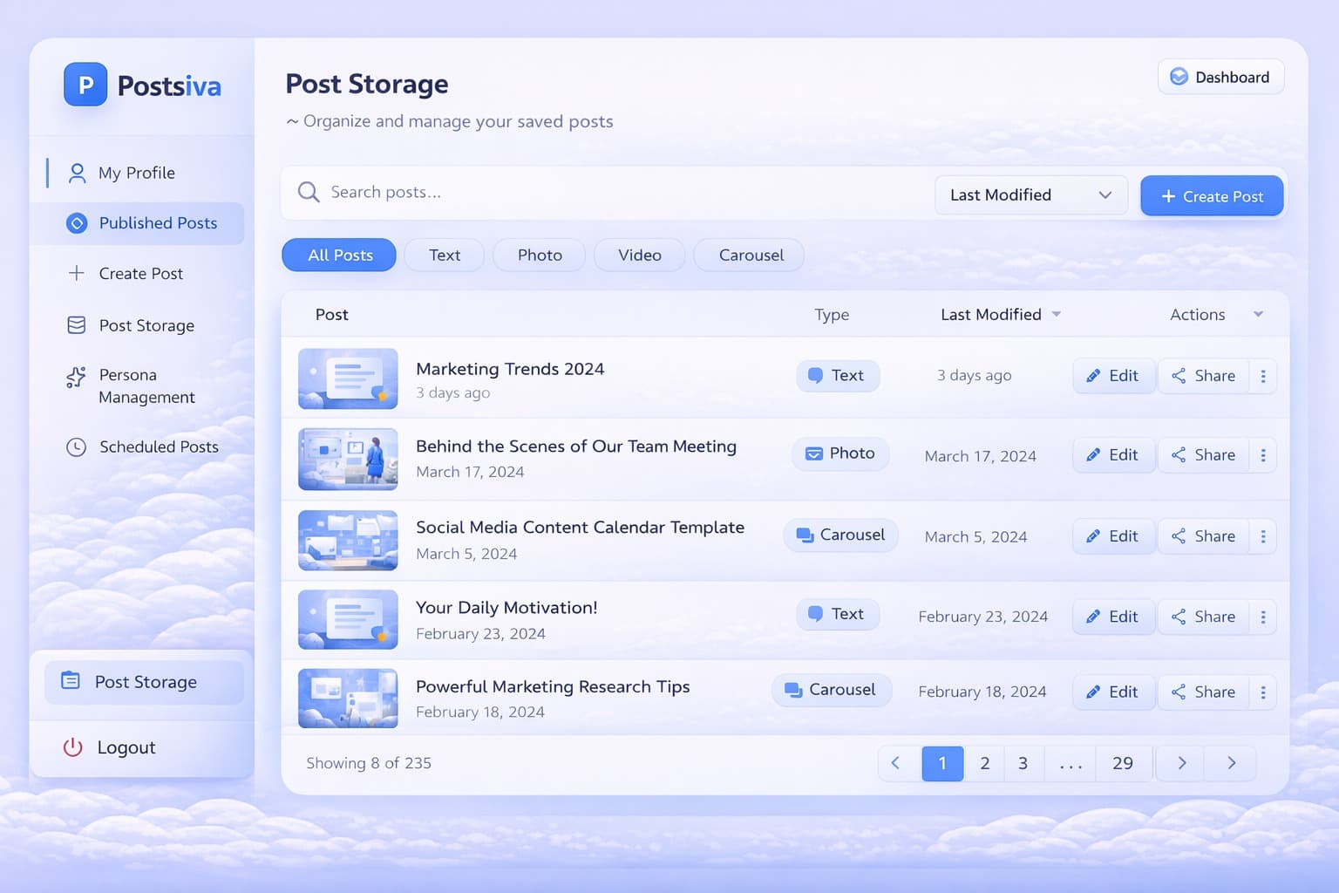The width and height of the screenshot is (1339, 893).
Task: Click the Logout power icon
Action: (x=73, y=747)
